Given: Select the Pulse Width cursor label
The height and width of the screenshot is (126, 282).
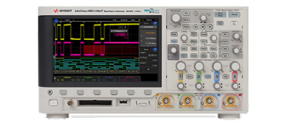Looking at the screenshot, I should (x=148, y=27).
